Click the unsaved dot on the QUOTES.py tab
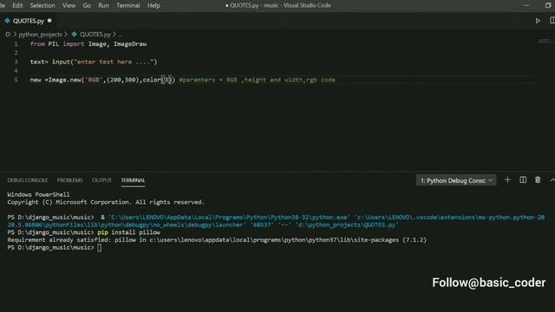Image resolution: width=555 pixels, height=312 pixels. [x=49, y=21]
